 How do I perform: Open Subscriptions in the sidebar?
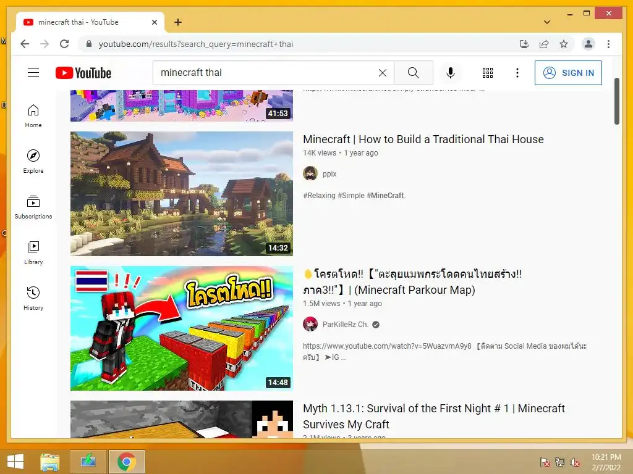pyautogui.click(x=33, y=207)
